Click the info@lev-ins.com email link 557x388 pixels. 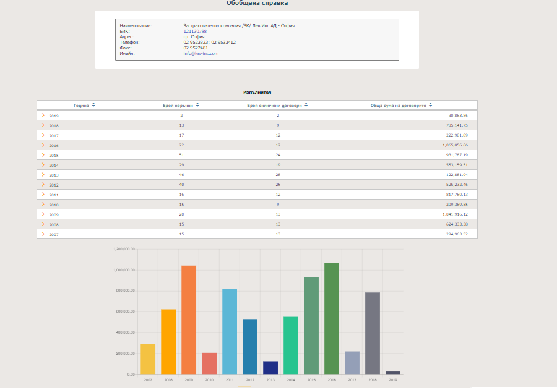(201, 53)
